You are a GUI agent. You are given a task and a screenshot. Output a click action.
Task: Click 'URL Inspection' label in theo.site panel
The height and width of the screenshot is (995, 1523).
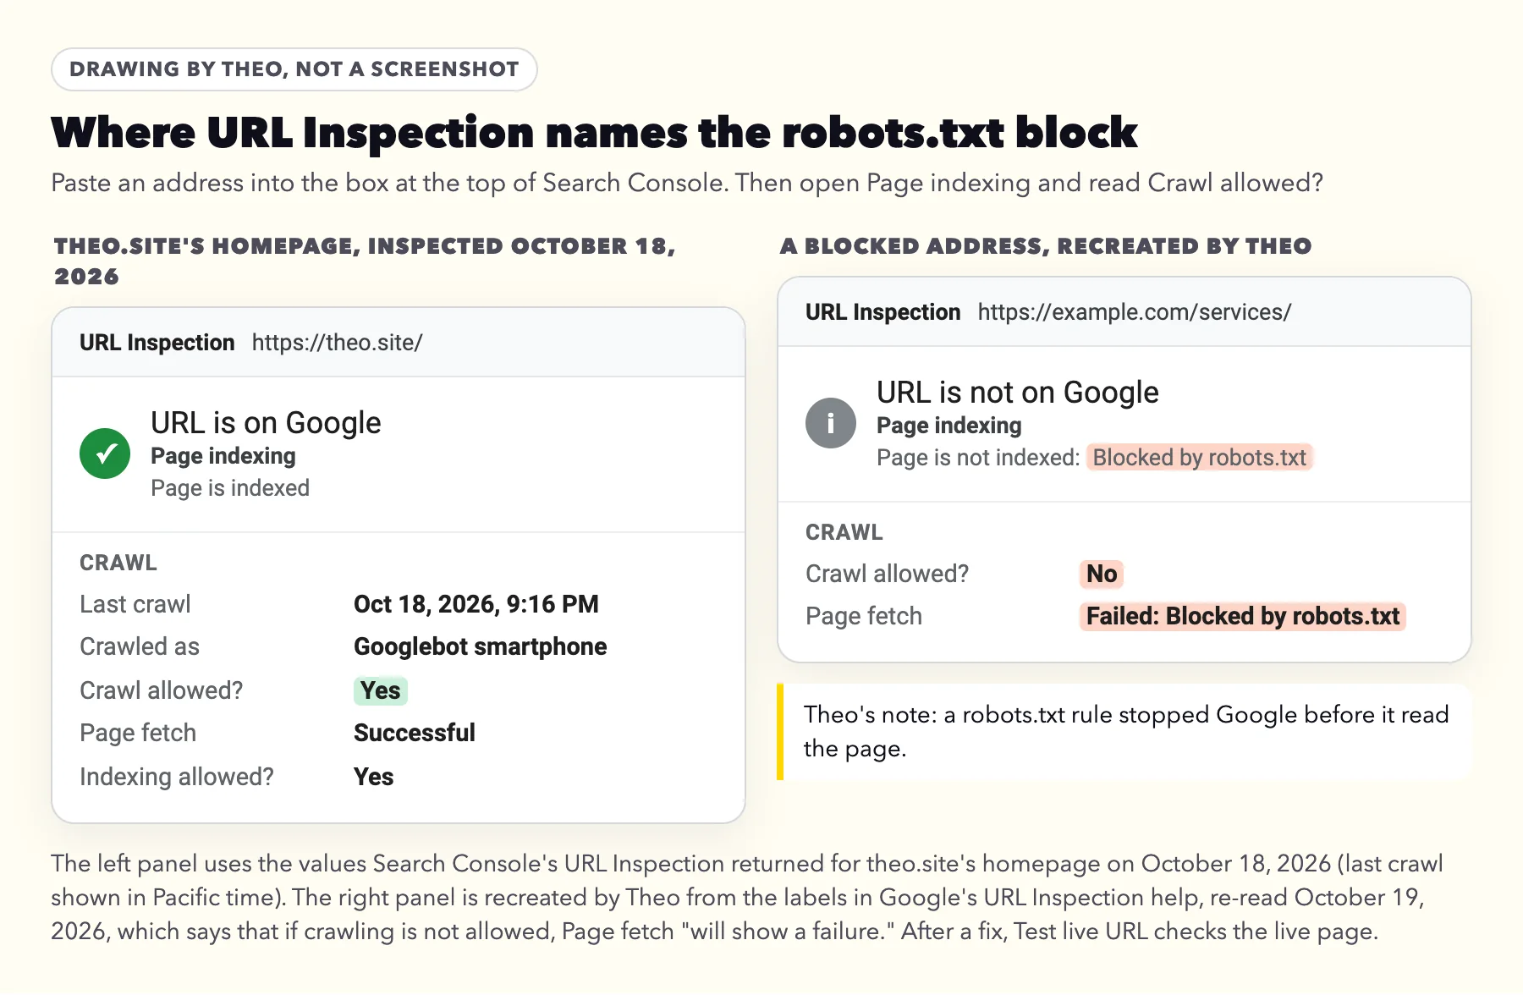(x=157, y=343)
